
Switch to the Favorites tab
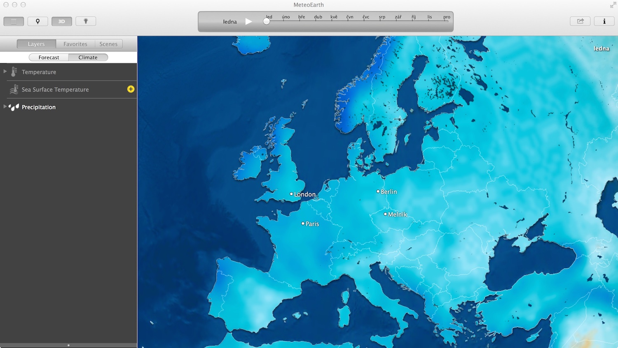tap(75, 44)
